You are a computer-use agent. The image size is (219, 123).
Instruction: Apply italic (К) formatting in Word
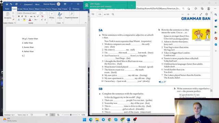point(22,16)
